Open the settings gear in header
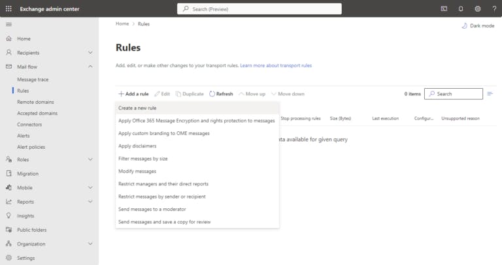This screenshot has height=265, width=502. [477, 8]
